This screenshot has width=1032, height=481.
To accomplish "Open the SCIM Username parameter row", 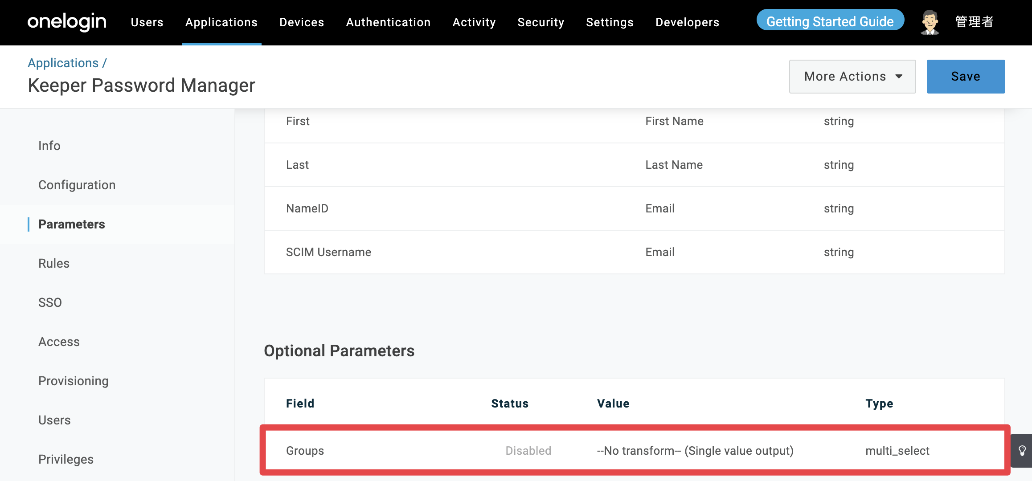I will point(635,252).
